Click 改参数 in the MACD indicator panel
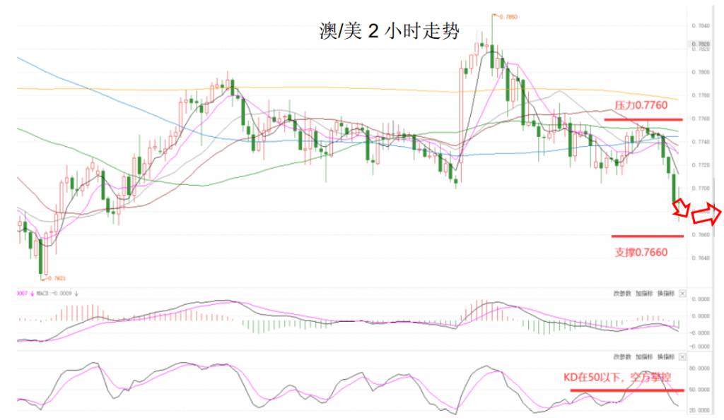Viewport: 724px width, 420px height. pyautogui.click(x=622, y=294)
